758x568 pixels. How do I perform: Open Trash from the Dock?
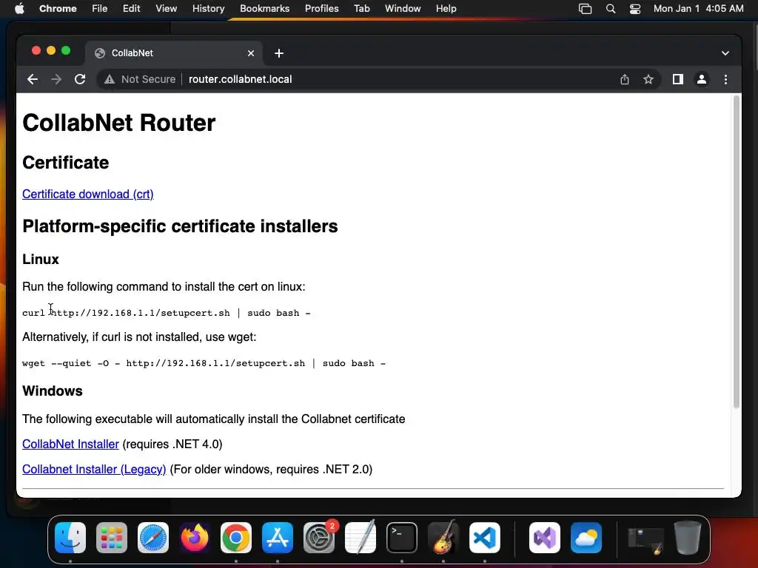[688, 538]
